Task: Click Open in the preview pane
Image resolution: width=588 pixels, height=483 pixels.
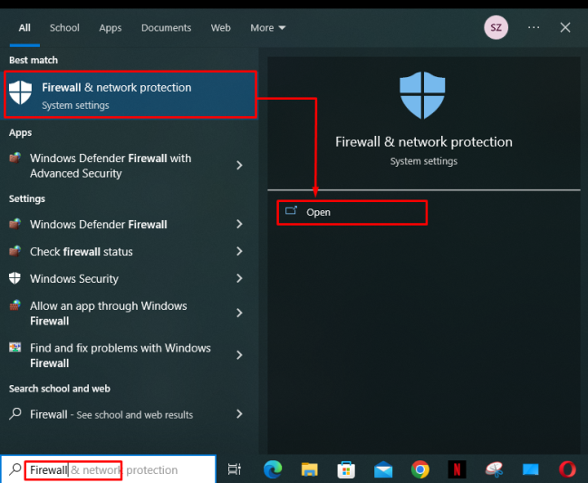Action: coord(352,212)
